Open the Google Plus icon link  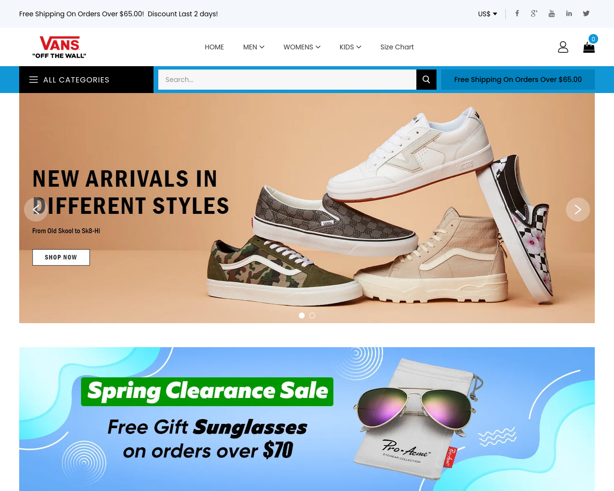coord(534,13)
